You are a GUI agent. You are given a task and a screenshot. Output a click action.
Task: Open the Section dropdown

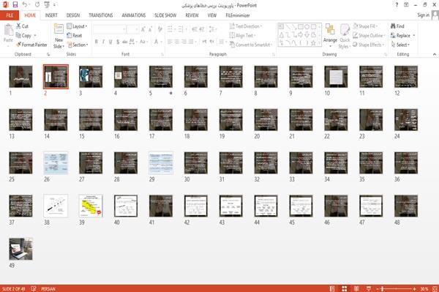(78, 45)
